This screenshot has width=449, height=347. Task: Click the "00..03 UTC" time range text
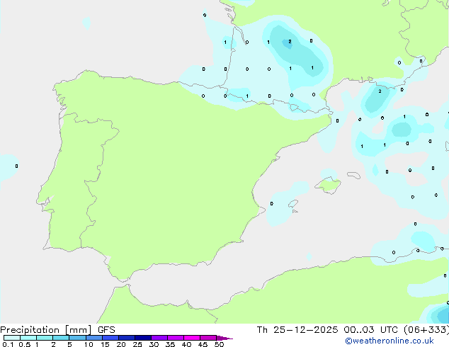pyautogui.click(x=371, y=330)
